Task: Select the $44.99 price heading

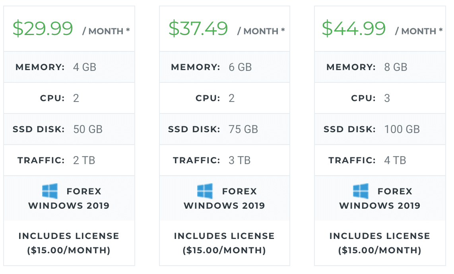Action: click(353, 28)
